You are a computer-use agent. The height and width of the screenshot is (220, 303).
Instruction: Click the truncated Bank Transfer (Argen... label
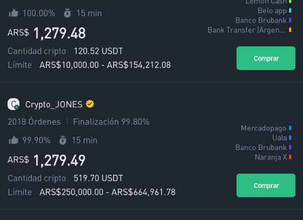pos(246,30)
